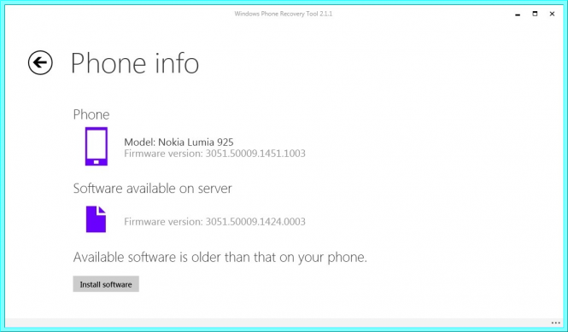Image resolution: width=568 pixels, height=332 pixels.
Task: Click the Phone info page heading
Action: (x=135, y=63)
